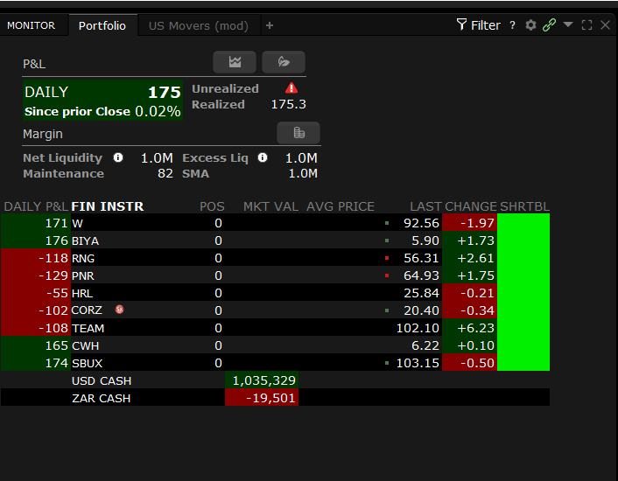Sort by CHANGE column header

pos(471,206)
